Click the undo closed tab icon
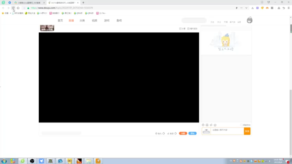Screen dimensions: 292x164 tap(284, 8)
